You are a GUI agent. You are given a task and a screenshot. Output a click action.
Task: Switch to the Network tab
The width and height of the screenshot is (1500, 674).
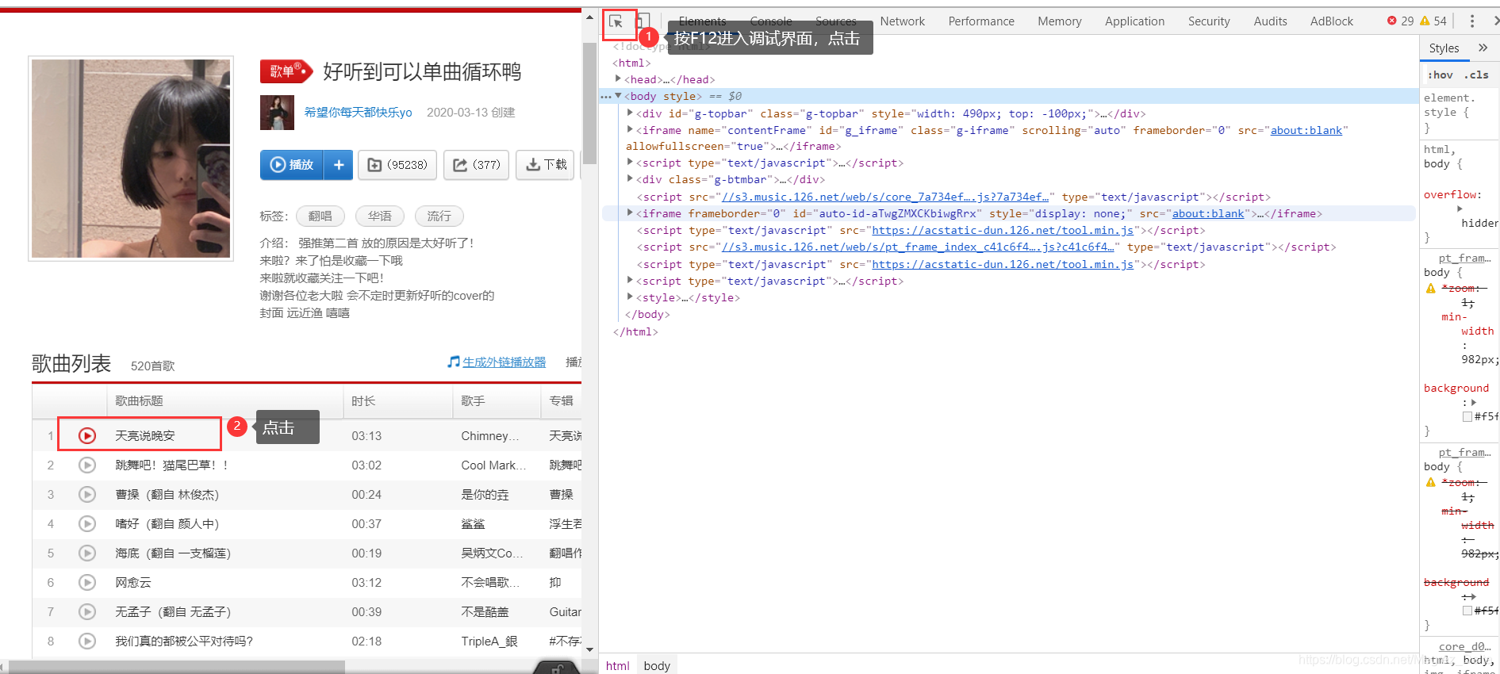pyautogui.click(x=902, y=21)
